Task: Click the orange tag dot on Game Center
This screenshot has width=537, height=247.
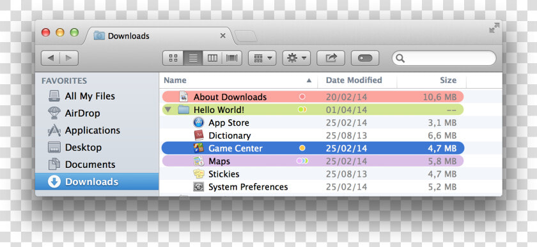Action: click(302, 148)
